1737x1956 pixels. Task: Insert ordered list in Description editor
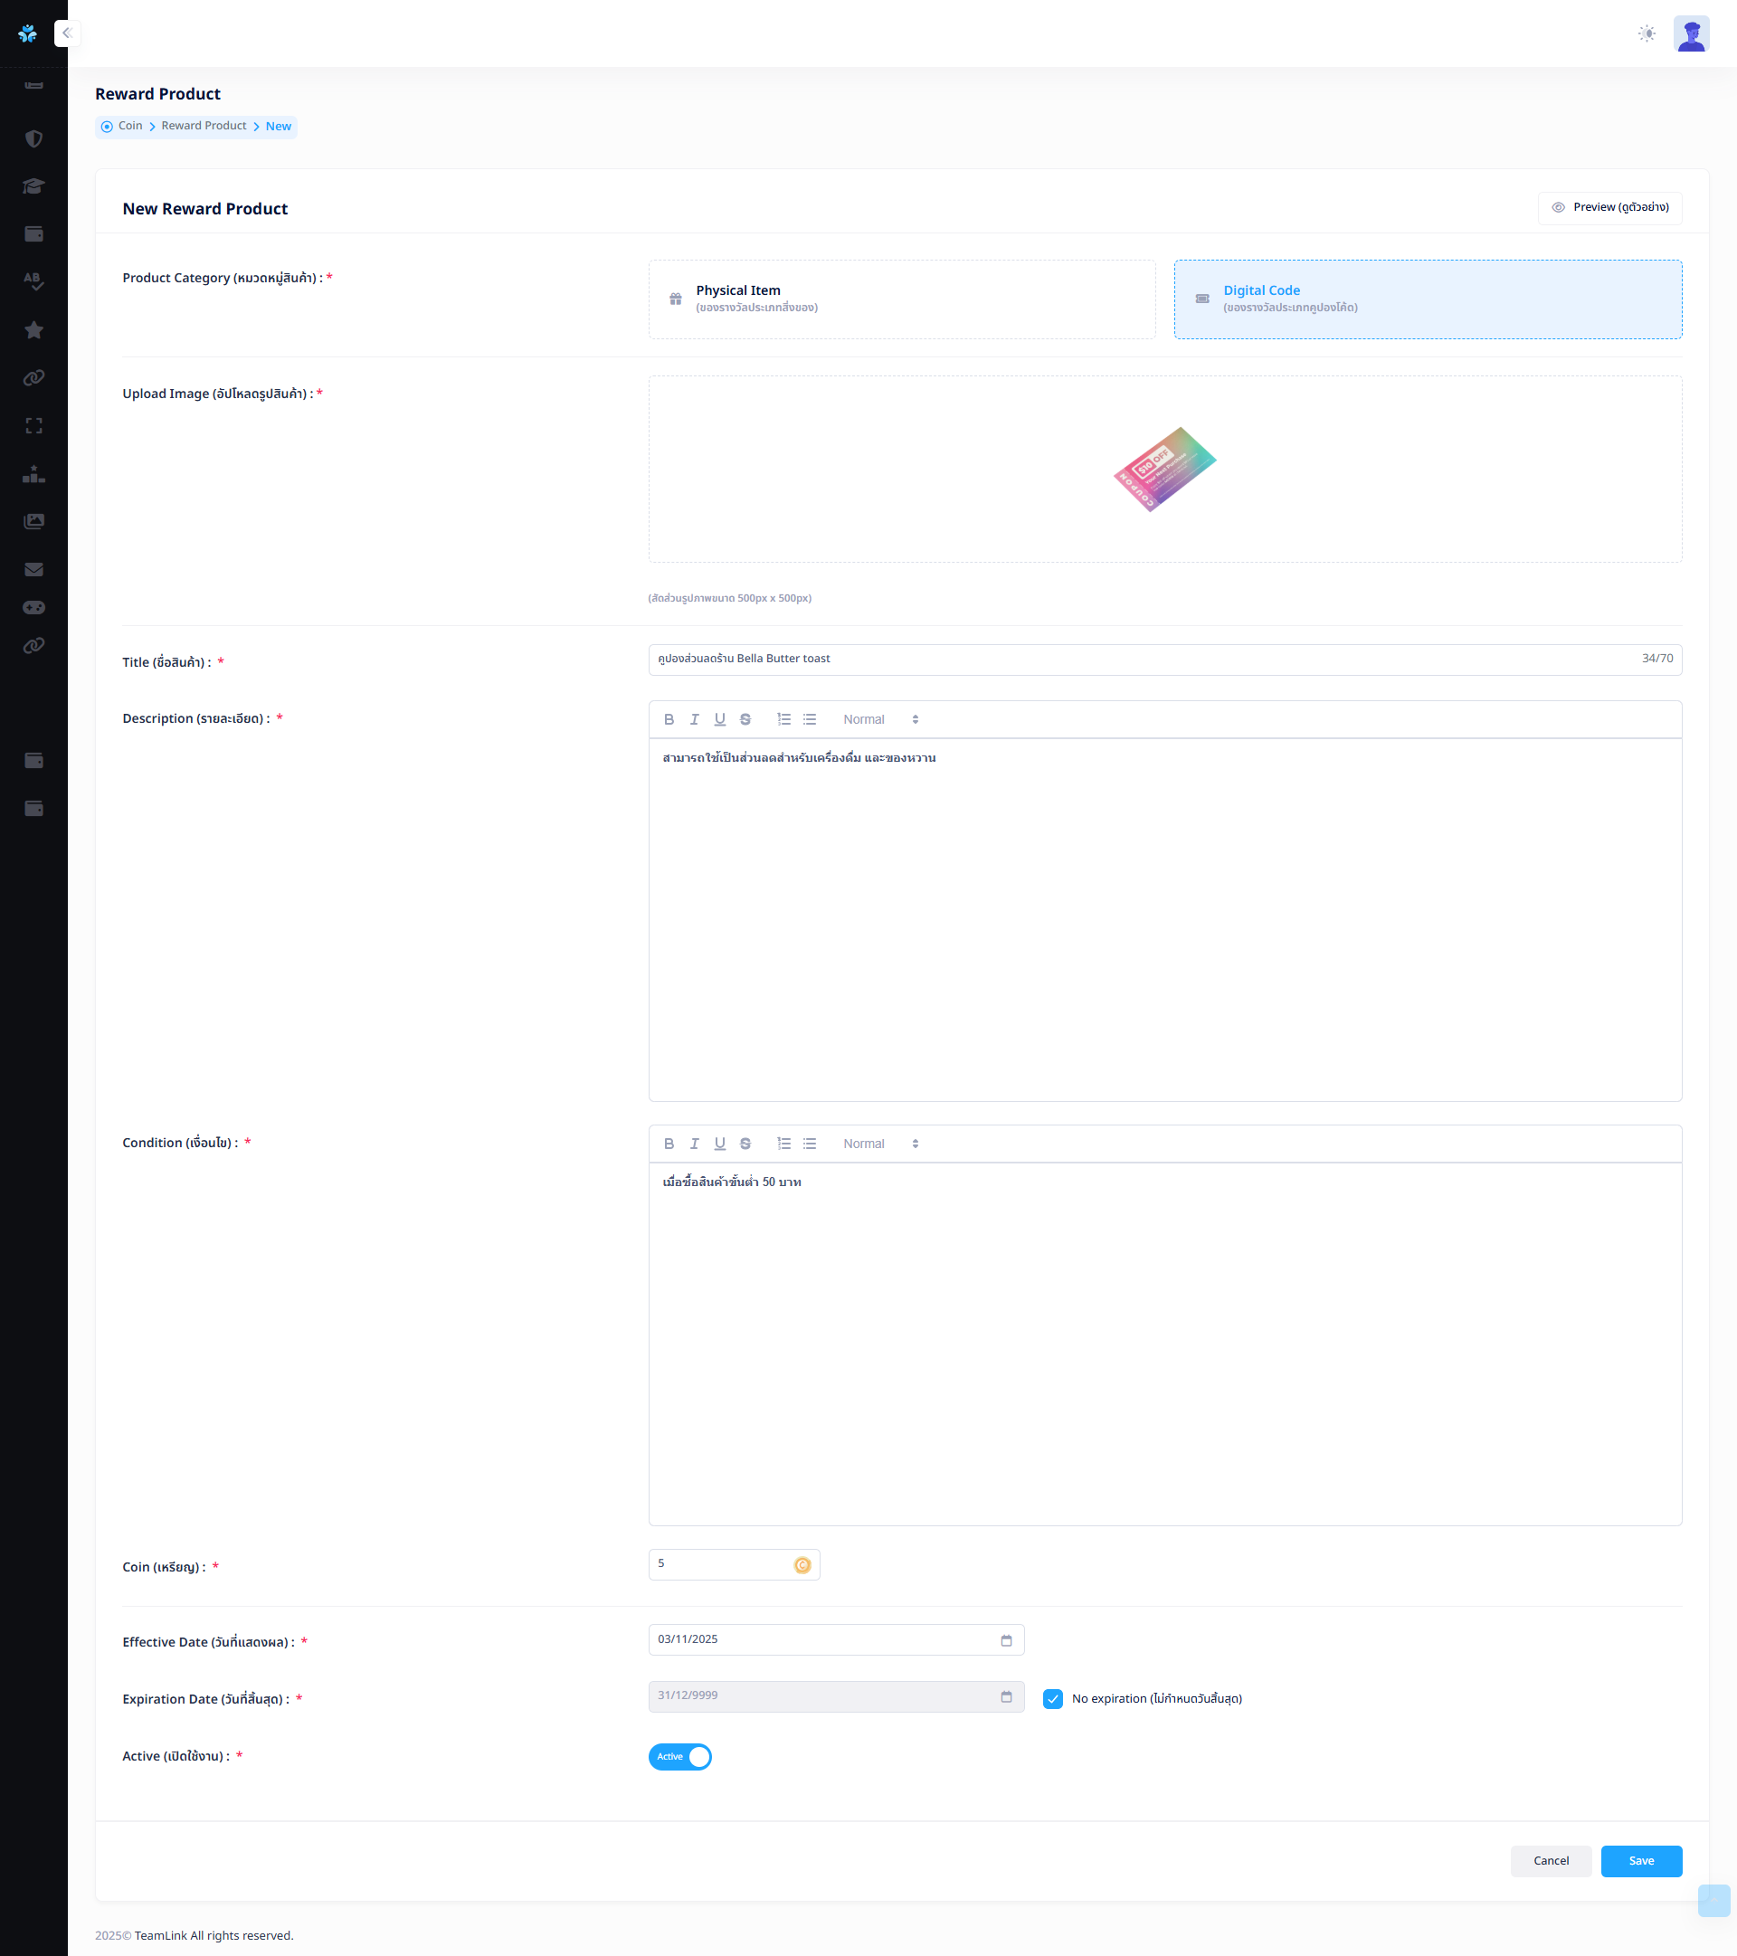pyautogui.click(x=783, y=719)
